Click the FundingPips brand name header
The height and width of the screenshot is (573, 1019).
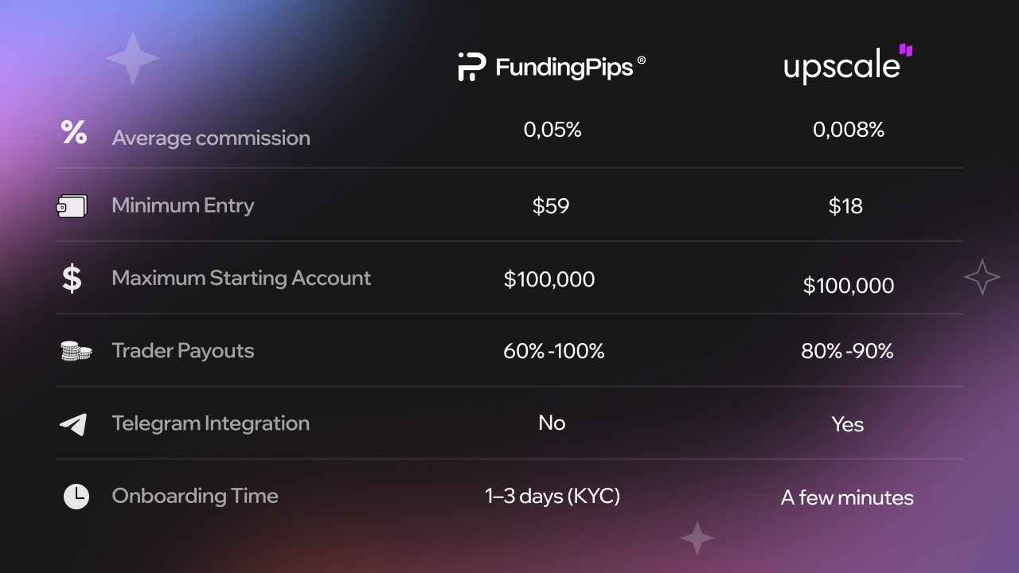point(564,67)
